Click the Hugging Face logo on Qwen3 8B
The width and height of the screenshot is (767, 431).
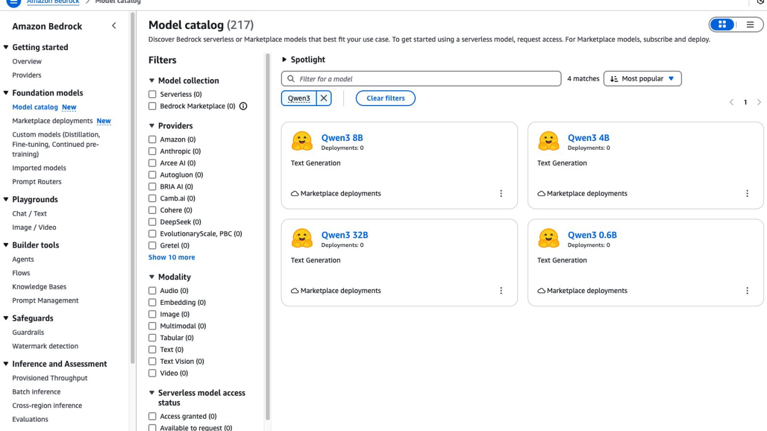point(302,142)
